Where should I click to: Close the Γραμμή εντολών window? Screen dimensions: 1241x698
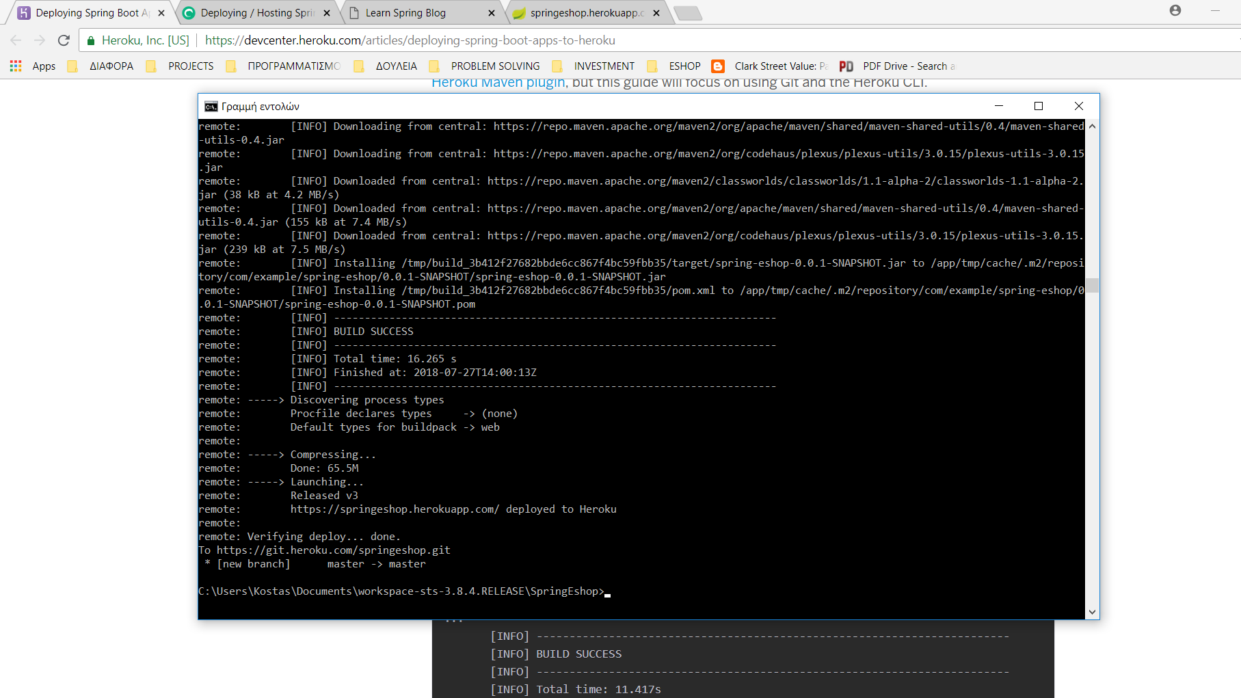[x=1079, y=106]
